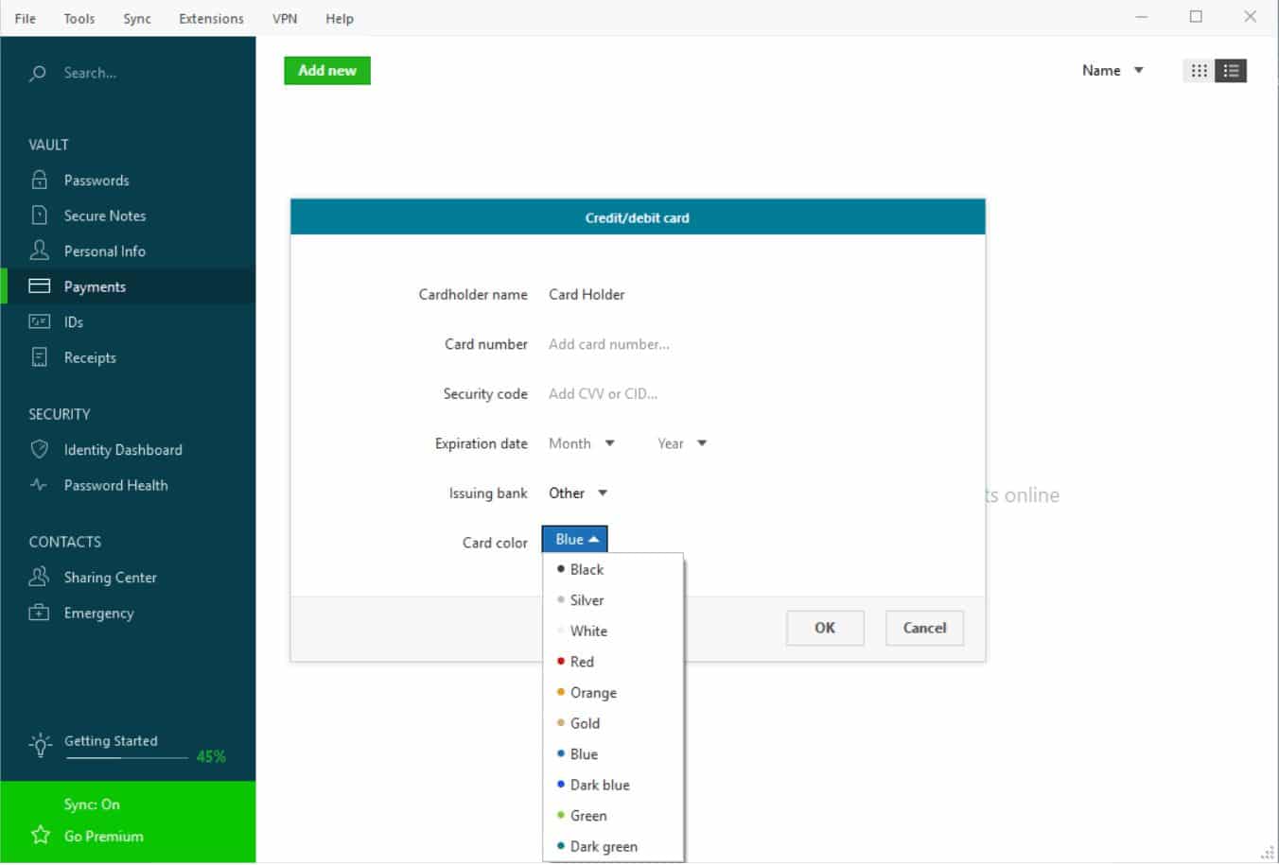Confirm the card dialog with OK
Image resolution: width=1279 pixels, height=865 pixels.
click(825, 628)
